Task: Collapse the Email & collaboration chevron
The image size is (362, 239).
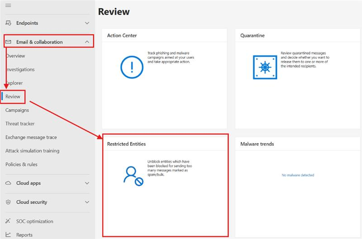Action: pyautogui.click(x=87, y=42)
